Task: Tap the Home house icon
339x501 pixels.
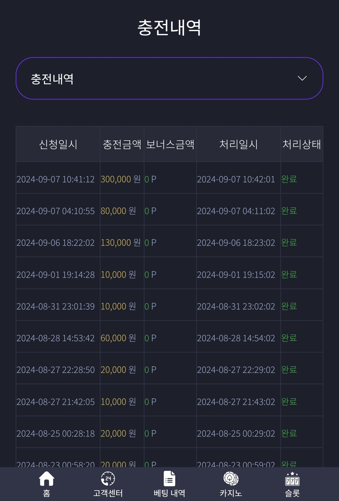Action: tap(46, 479)
